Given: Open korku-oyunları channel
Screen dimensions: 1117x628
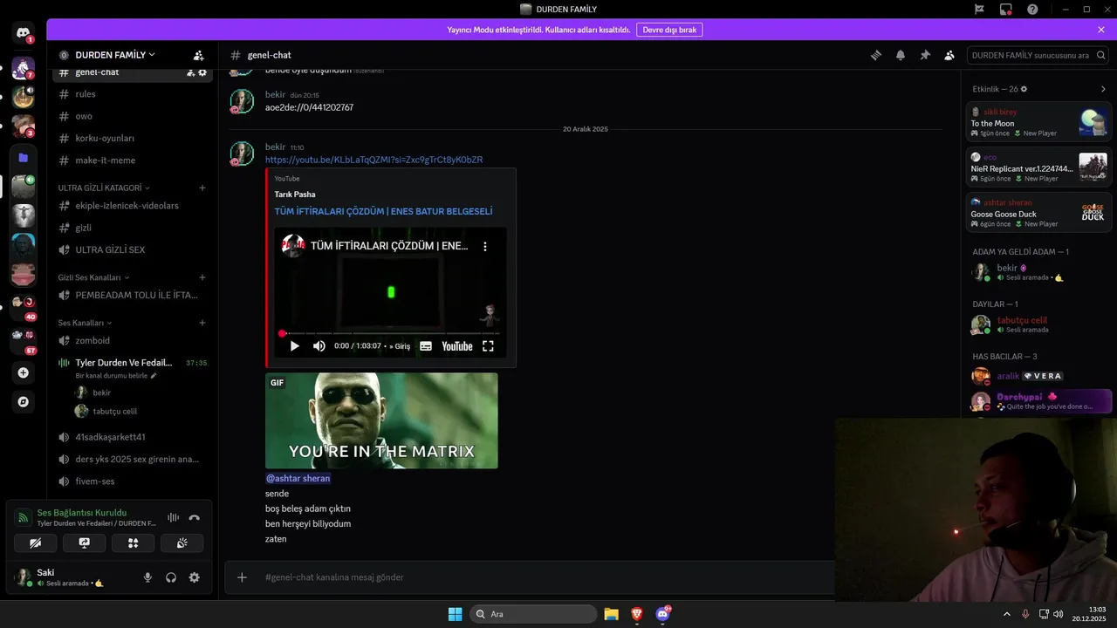Looking at the screenshot, I should [x=134, y=138].
